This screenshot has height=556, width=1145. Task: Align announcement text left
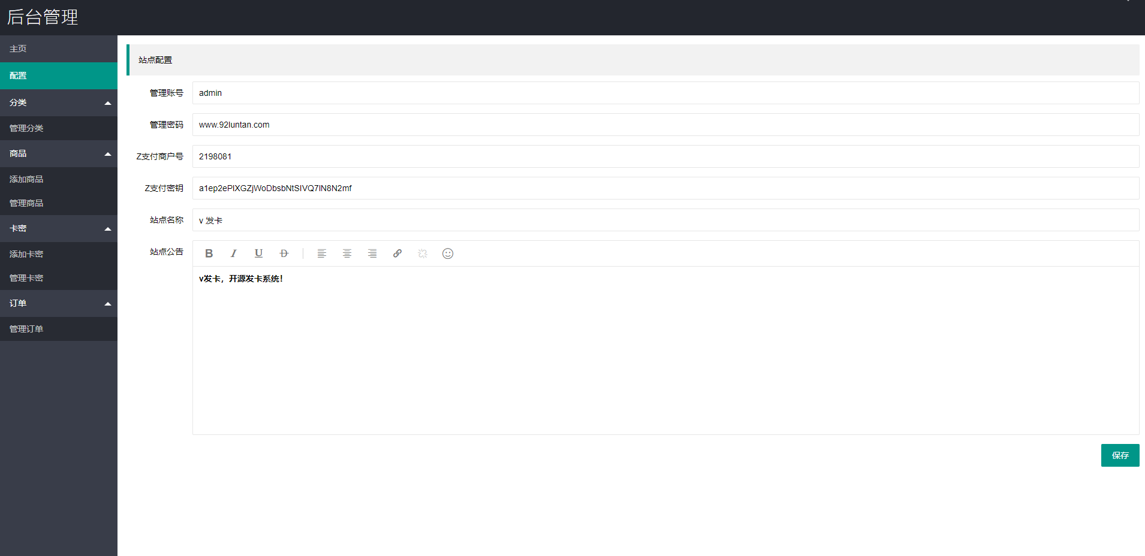coord(322,253)
